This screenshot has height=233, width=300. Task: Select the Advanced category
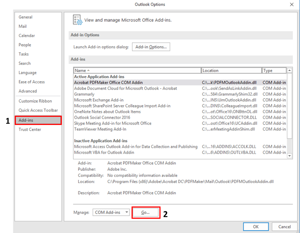tap(28, 91)
